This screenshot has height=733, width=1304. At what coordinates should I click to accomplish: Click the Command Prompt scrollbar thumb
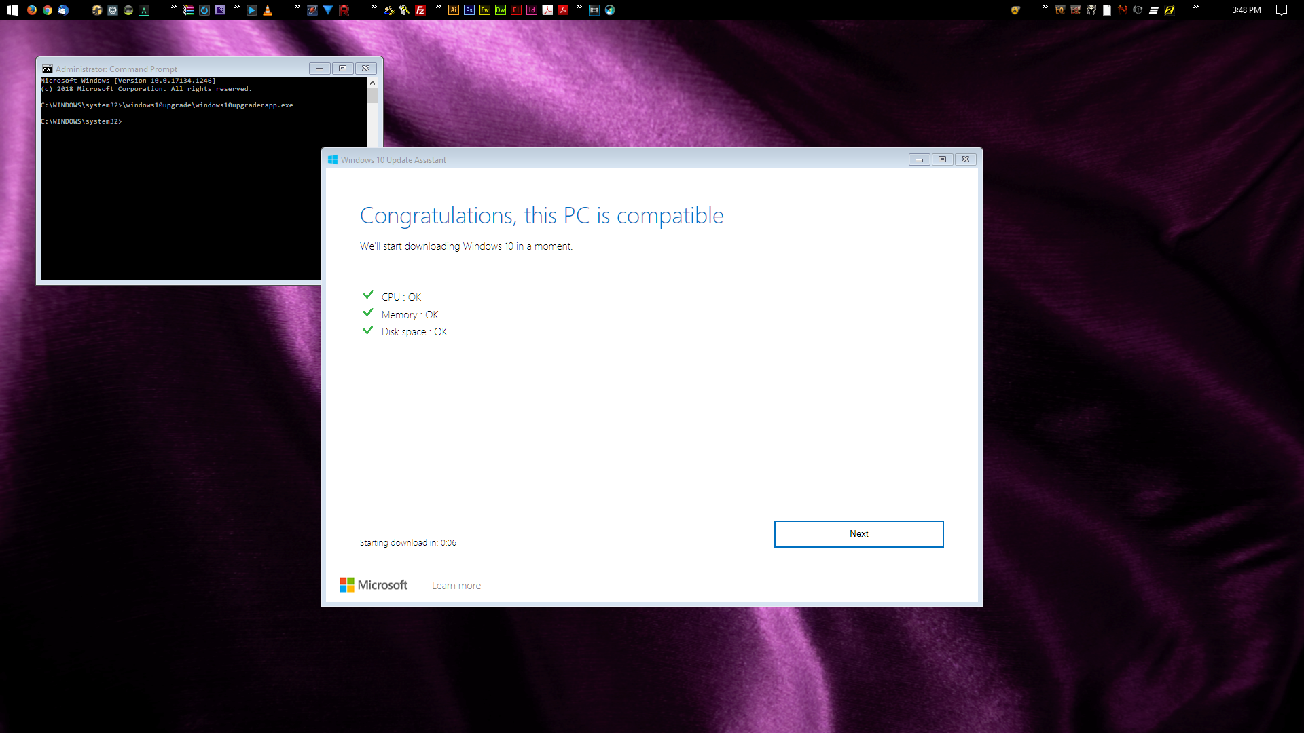point(372,96)
